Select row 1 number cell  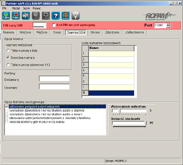[x=111, y=54]
